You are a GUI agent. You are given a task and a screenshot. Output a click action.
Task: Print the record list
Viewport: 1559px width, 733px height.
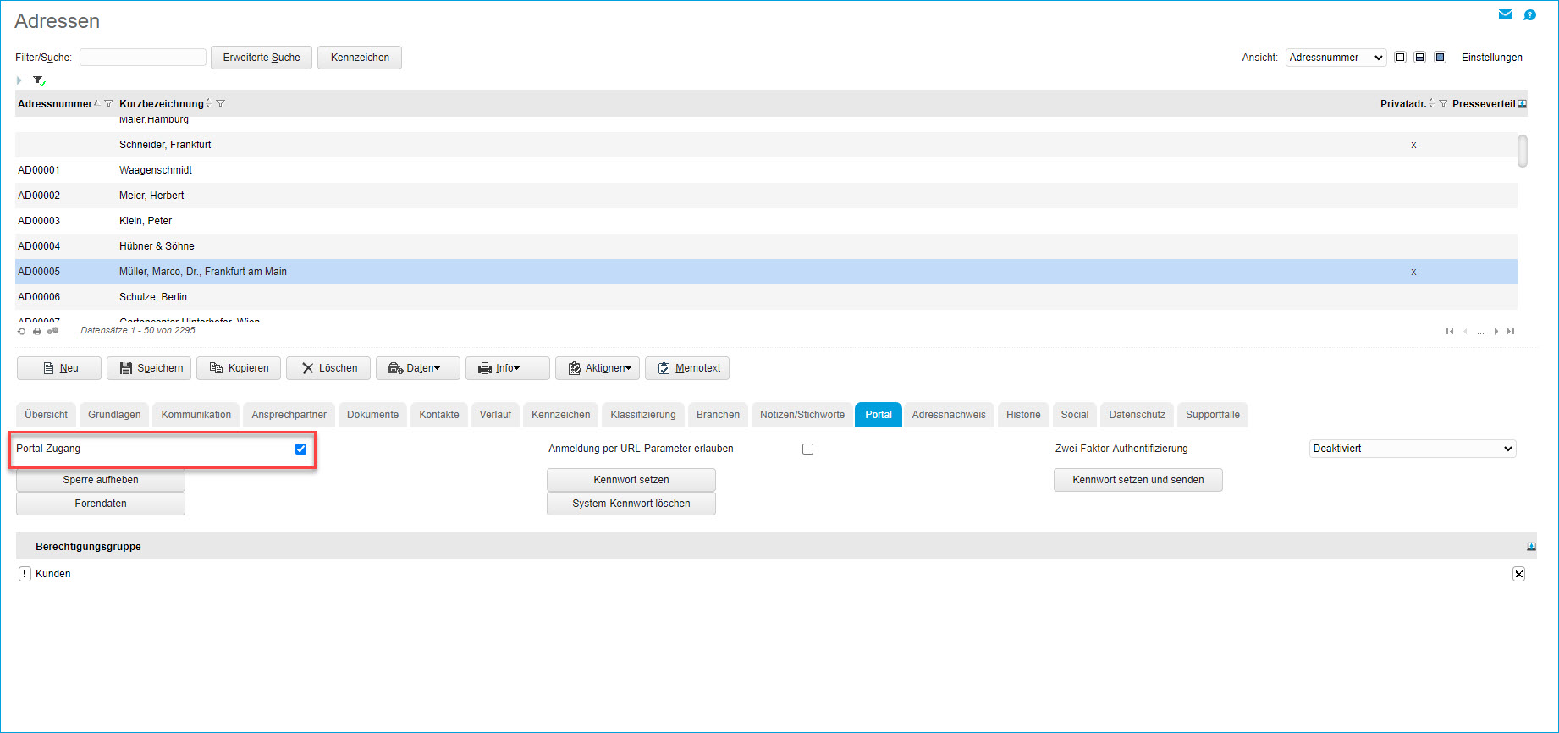tap(37, 331)
